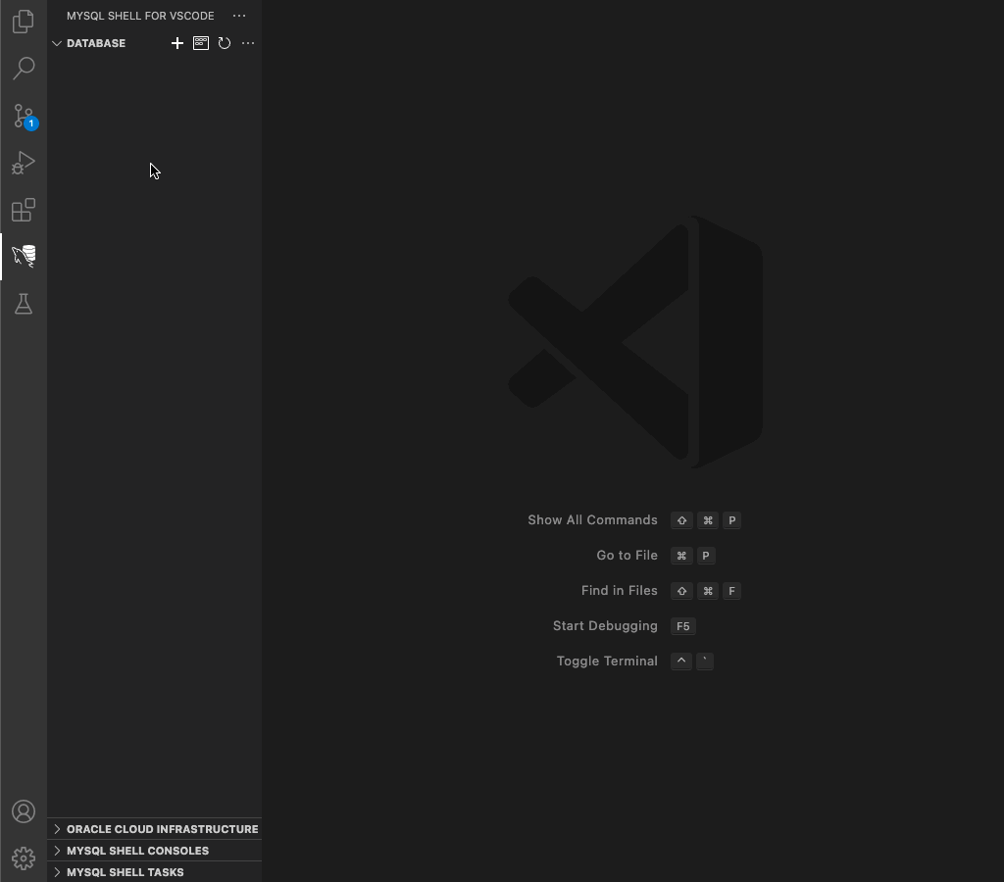This screenshot has width=1004, height=882.
Task: Open the Explorer view in activity bar
Action: point(24,22)
